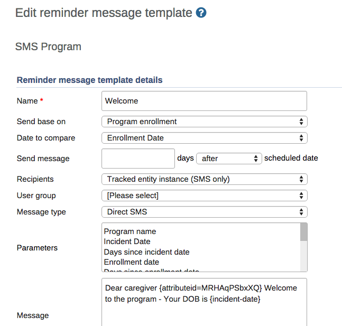Select Program name in Parameters list

(130, 231)
